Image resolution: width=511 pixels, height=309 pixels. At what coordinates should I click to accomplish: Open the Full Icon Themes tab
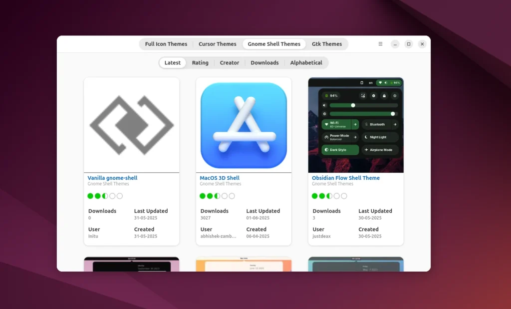[x=166, y=44]
